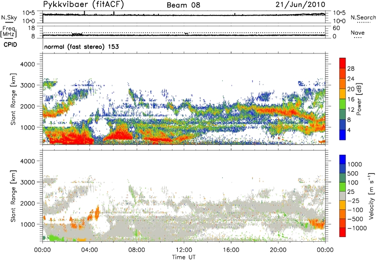Click the 16 value on the power scale

[x=351, y=99]
